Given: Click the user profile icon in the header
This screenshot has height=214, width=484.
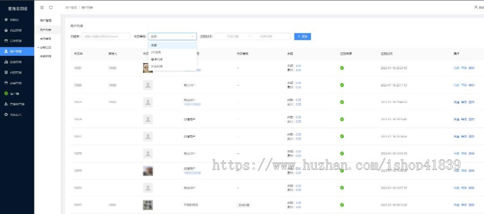Looking at the screenshot, I should (x=476, y=8).
